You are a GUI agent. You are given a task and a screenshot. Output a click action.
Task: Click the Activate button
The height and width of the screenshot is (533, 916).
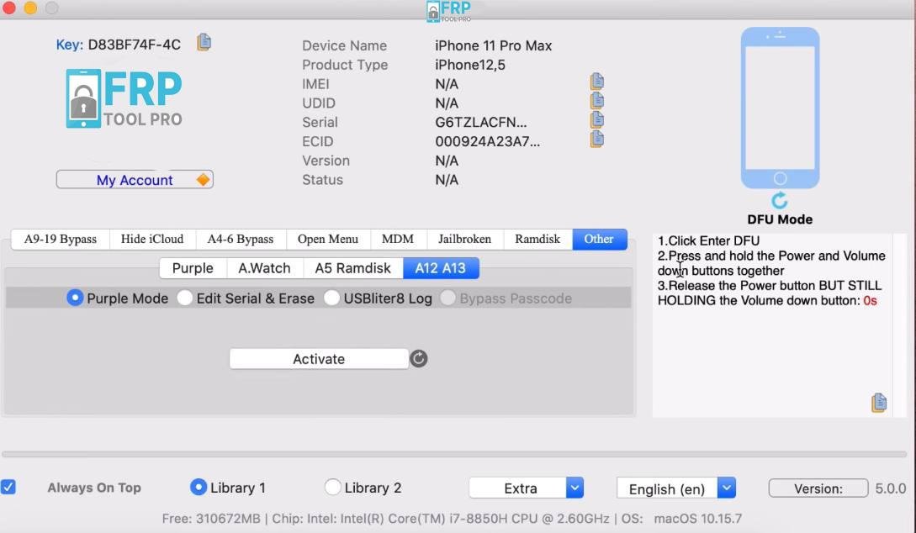[319, 358]
